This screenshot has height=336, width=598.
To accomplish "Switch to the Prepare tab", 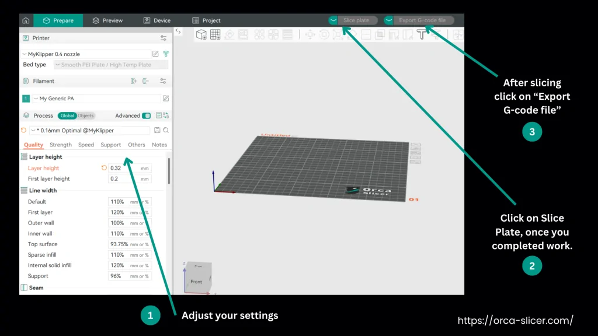I will [58, 20].
